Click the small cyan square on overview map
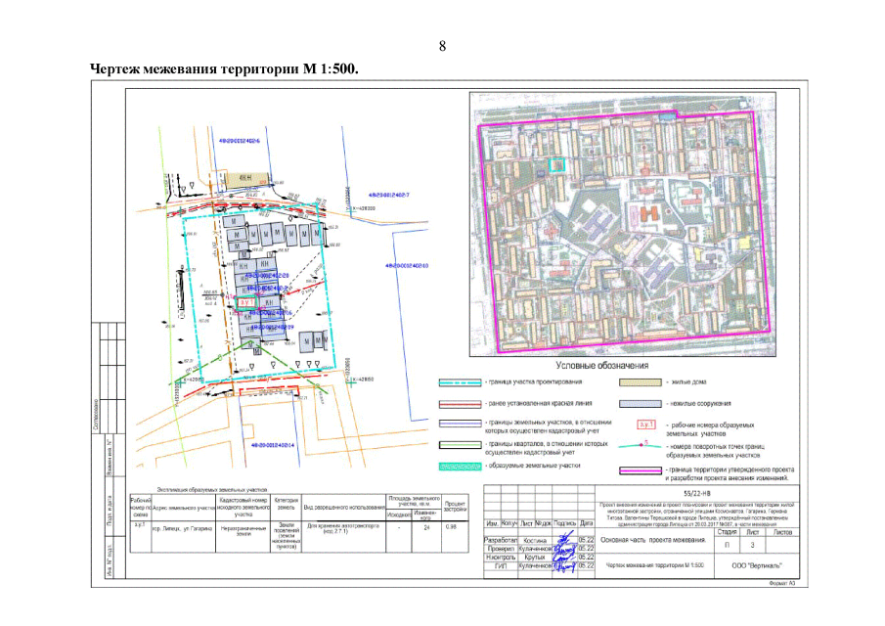Image resolution: width=885 pixels, height=626 pixels. coord(556,166)
